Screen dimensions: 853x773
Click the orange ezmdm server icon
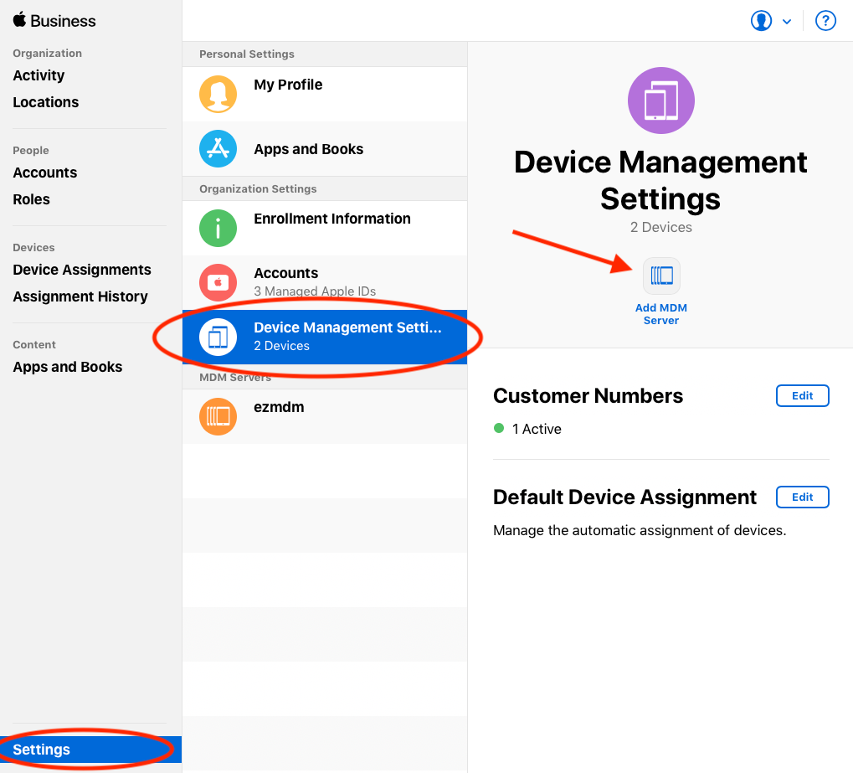[218, 416]
